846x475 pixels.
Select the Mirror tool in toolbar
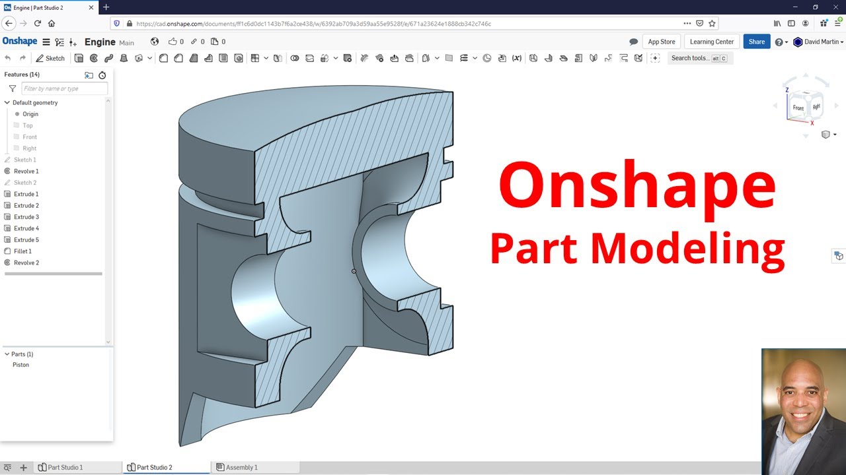click(x=278, y=58)
